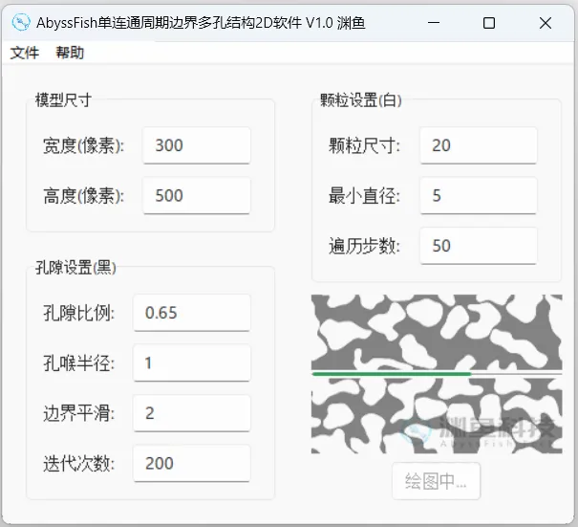Click the 遍历步数 input field
The image size is (578, 527).
tap(478, 246)
